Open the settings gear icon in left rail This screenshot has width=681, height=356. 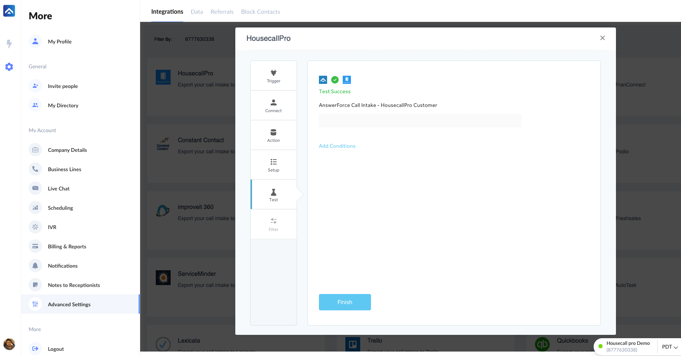[x=9, y=67]
